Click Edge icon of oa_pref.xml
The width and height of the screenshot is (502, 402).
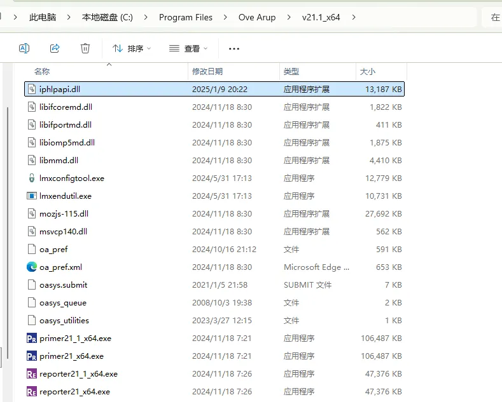click(x=32, y=267)
